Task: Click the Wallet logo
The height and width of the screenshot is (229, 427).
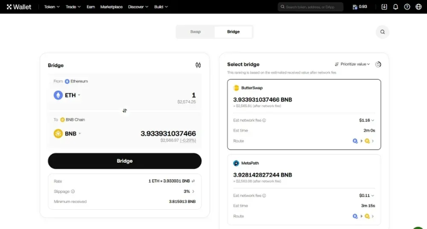Action: (x=19, y=7)
